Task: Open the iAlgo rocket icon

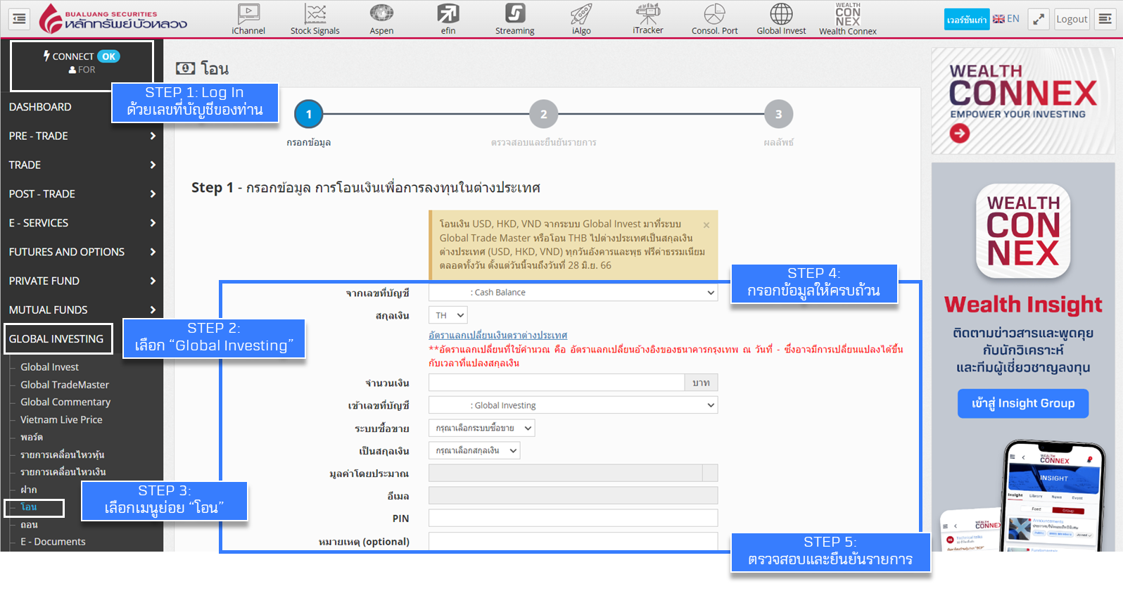Action: [581, 19]
